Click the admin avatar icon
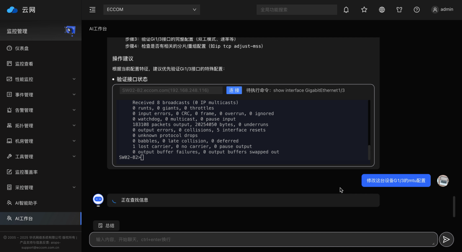The width and height of the screenshot is (462, 252). (x=435, y=10)
